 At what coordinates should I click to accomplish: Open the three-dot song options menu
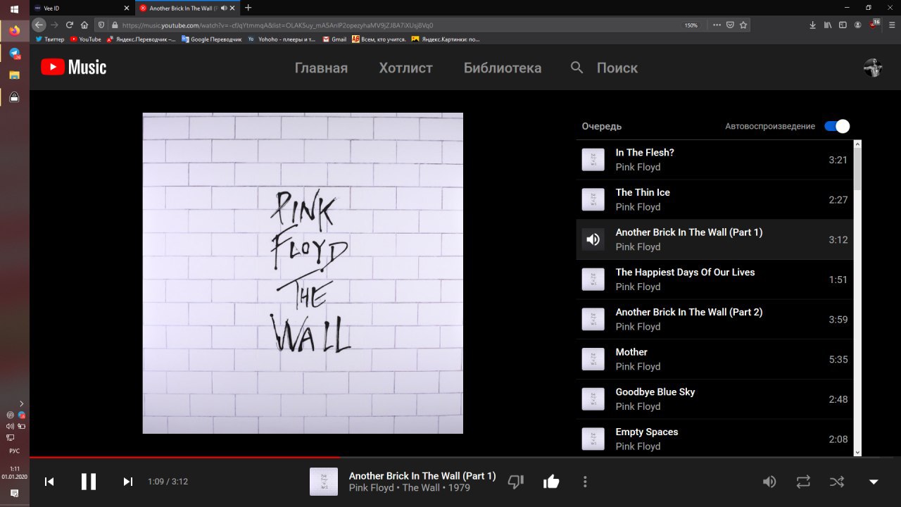585,482
